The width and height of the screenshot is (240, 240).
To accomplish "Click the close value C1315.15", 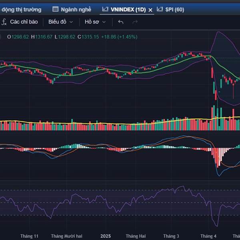I will click(x=88, y=37).
